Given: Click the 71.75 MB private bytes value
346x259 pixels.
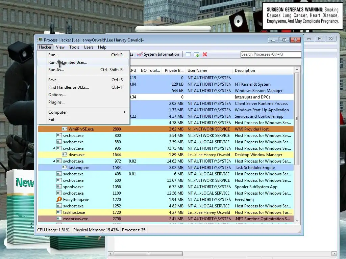Looking at the screenshot, I should click(x=175, y=148).
